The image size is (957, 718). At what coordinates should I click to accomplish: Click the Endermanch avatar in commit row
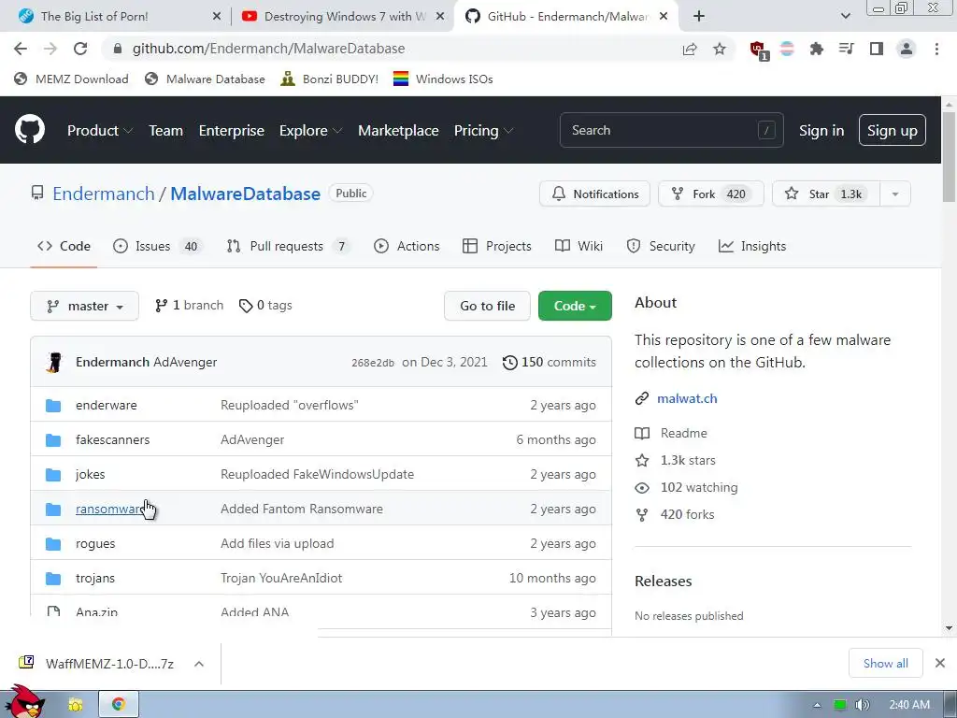tap(54, 362)
